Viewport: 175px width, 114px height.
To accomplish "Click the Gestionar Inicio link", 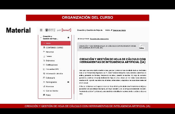I will [119, 30].
